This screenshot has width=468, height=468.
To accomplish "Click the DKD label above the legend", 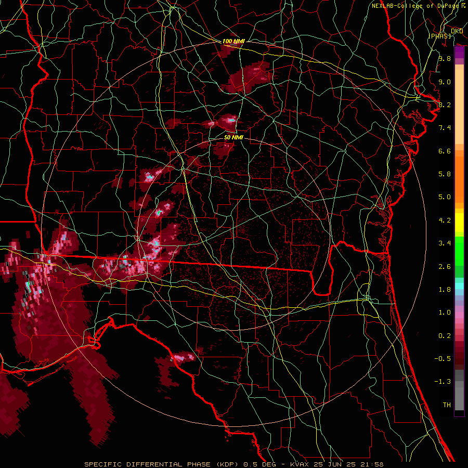I will [457, 31].
